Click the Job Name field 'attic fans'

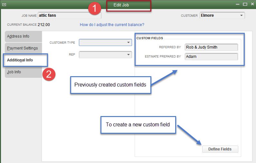[70, 15]
